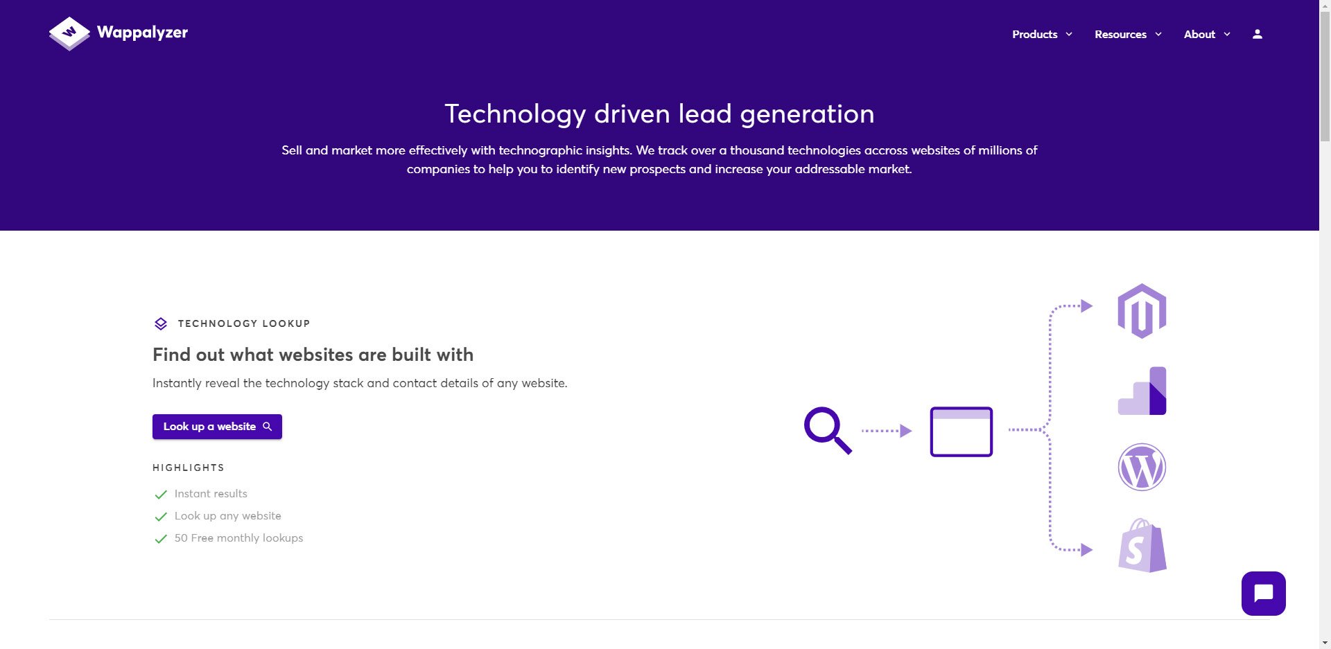This screenshot has width=1331, height=649.
Task: Open the chat widget bubble
Action: pos(1263,594)
